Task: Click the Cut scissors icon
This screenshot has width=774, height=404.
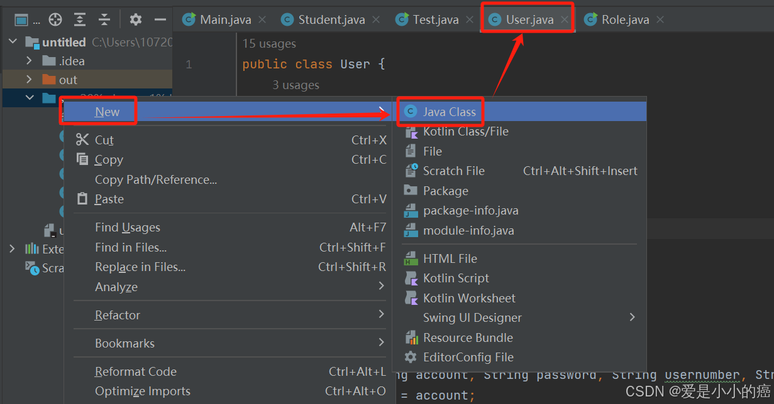Action: coord(82,140)
